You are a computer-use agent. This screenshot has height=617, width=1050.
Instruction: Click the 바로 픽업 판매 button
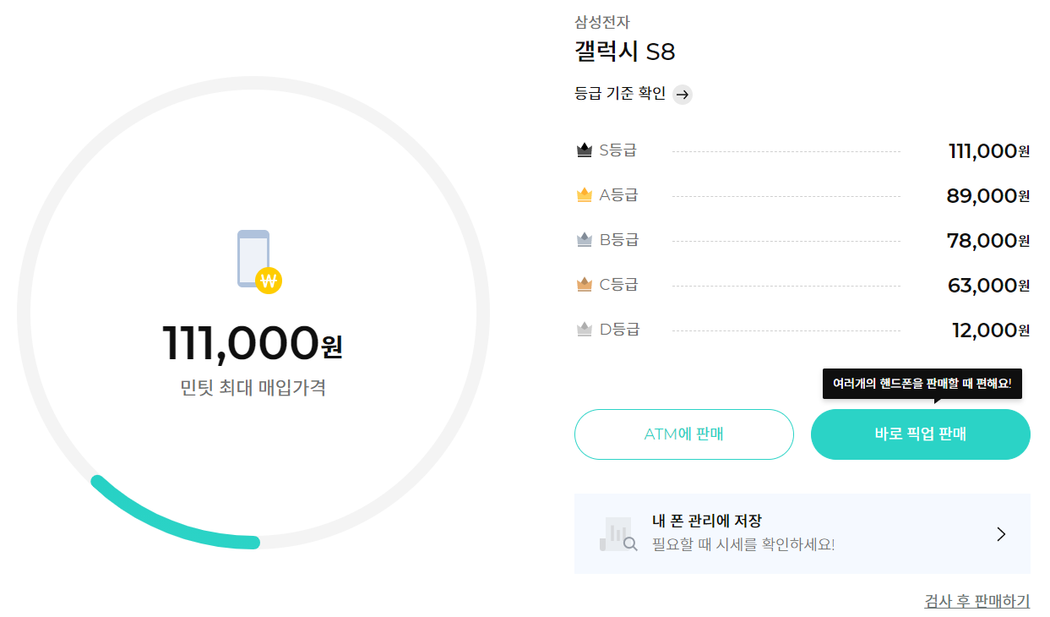pyautogui.click(x=921, y=434)
